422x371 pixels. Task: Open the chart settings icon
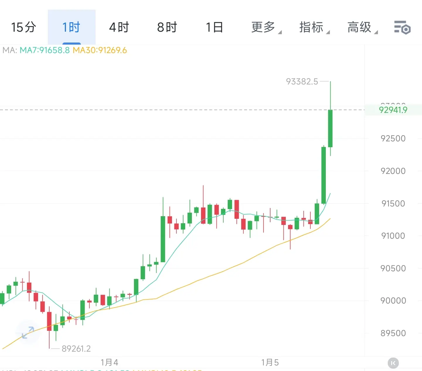(x=402, y=28)
